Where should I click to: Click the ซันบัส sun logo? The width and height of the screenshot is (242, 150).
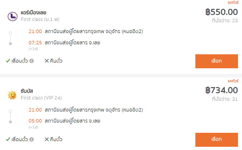pos(12,95)
